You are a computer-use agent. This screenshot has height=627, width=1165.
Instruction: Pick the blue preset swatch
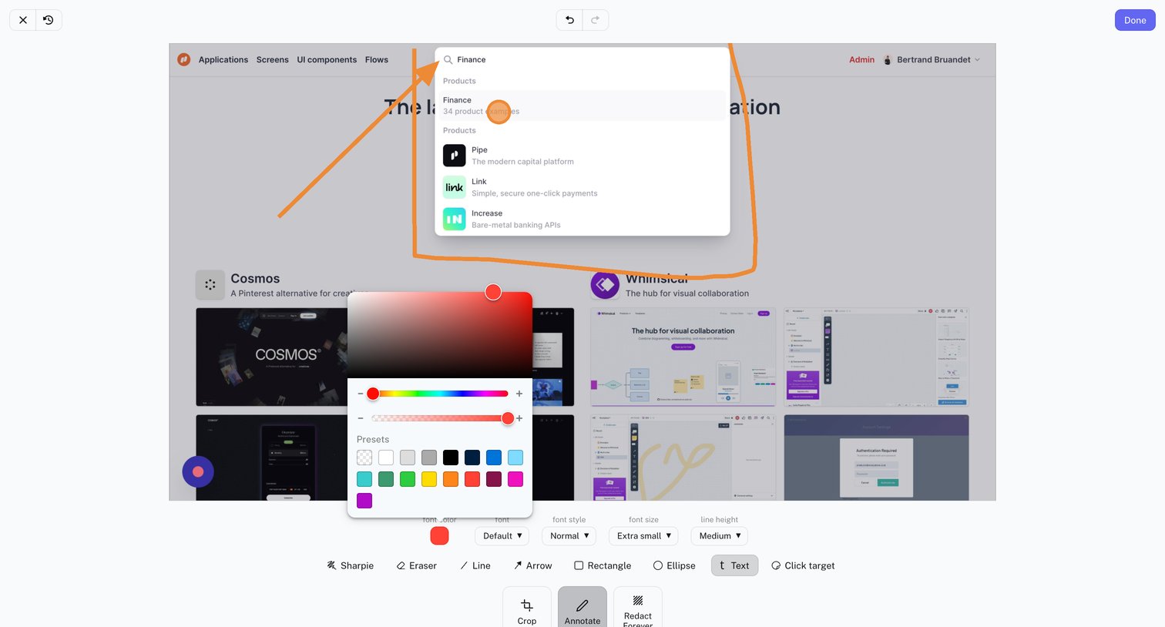coord(494,458)
